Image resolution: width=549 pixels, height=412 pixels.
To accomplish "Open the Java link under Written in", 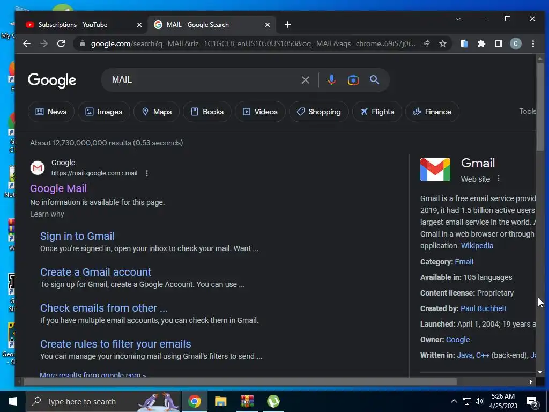I will [465, 355].
